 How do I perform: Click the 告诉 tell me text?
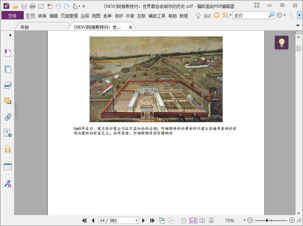click(x=207, y=16)
